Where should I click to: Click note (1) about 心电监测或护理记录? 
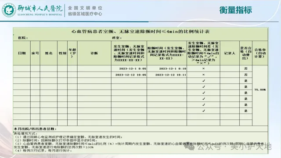click(x=68, y=137)
